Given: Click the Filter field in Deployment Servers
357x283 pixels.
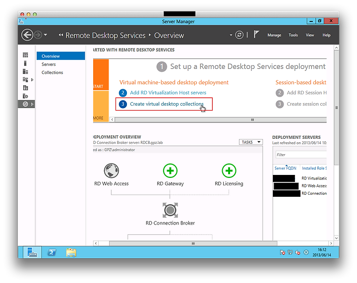Looking at the screenshot, I should pyautogui.click(x=301, y=155).
